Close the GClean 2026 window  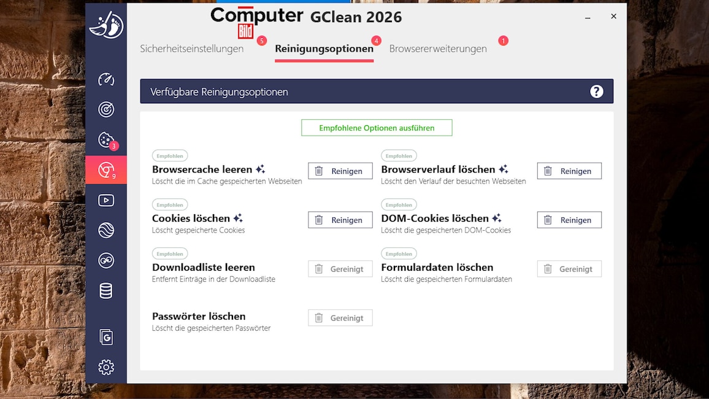[x=613, y=17]
